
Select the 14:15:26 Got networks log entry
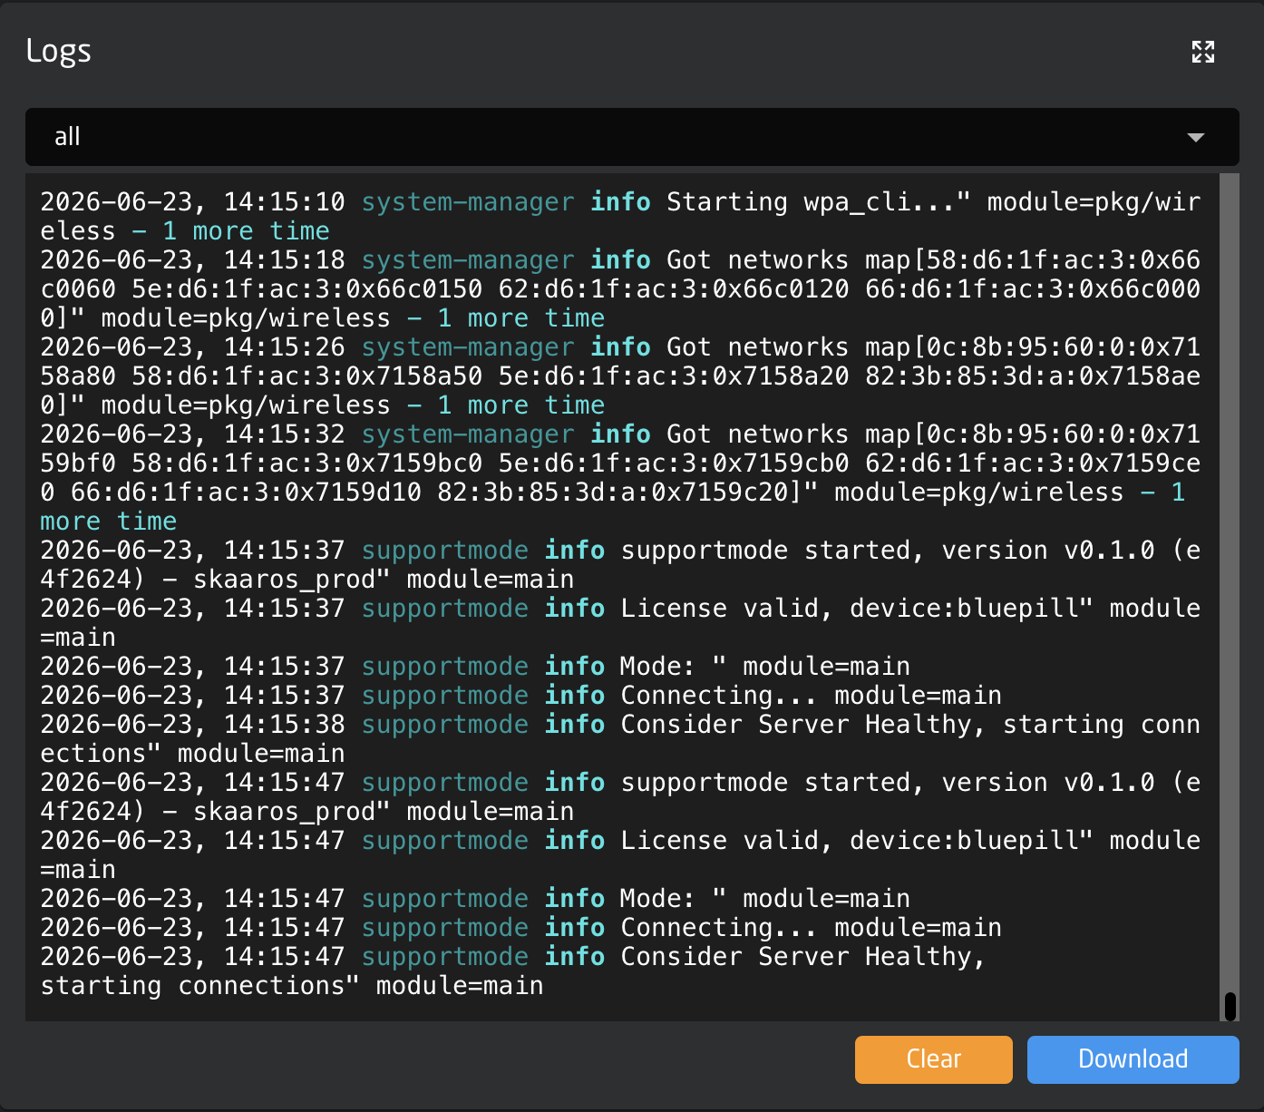621,376
